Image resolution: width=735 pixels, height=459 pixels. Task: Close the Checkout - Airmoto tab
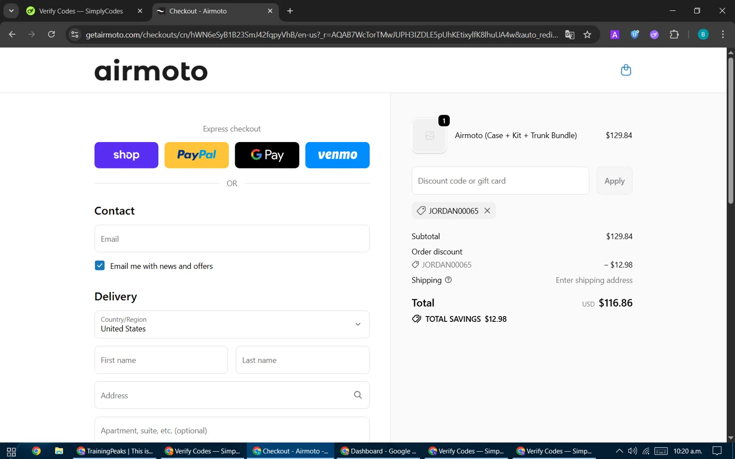(x=270, y=11)
